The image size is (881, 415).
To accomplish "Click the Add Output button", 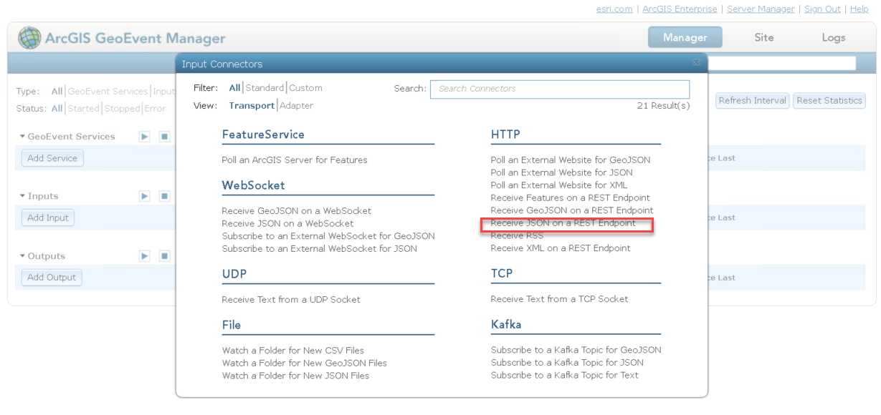I will pos(52,278).
